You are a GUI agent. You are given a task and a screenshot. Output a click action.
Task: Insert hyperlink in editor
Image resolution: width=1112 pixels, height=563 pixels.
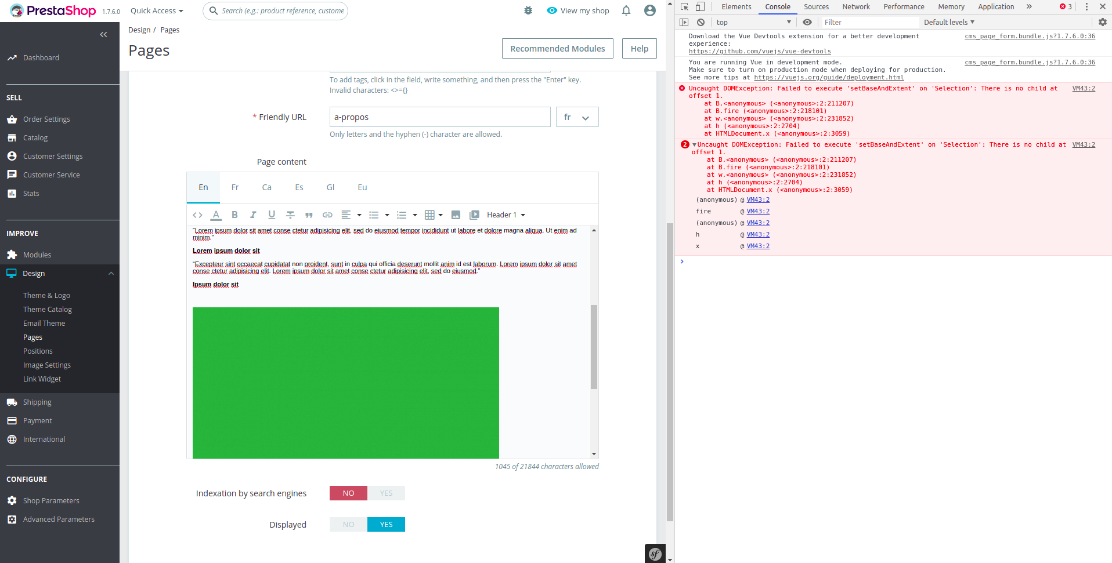pyautogui.click(x=327, y=215)
